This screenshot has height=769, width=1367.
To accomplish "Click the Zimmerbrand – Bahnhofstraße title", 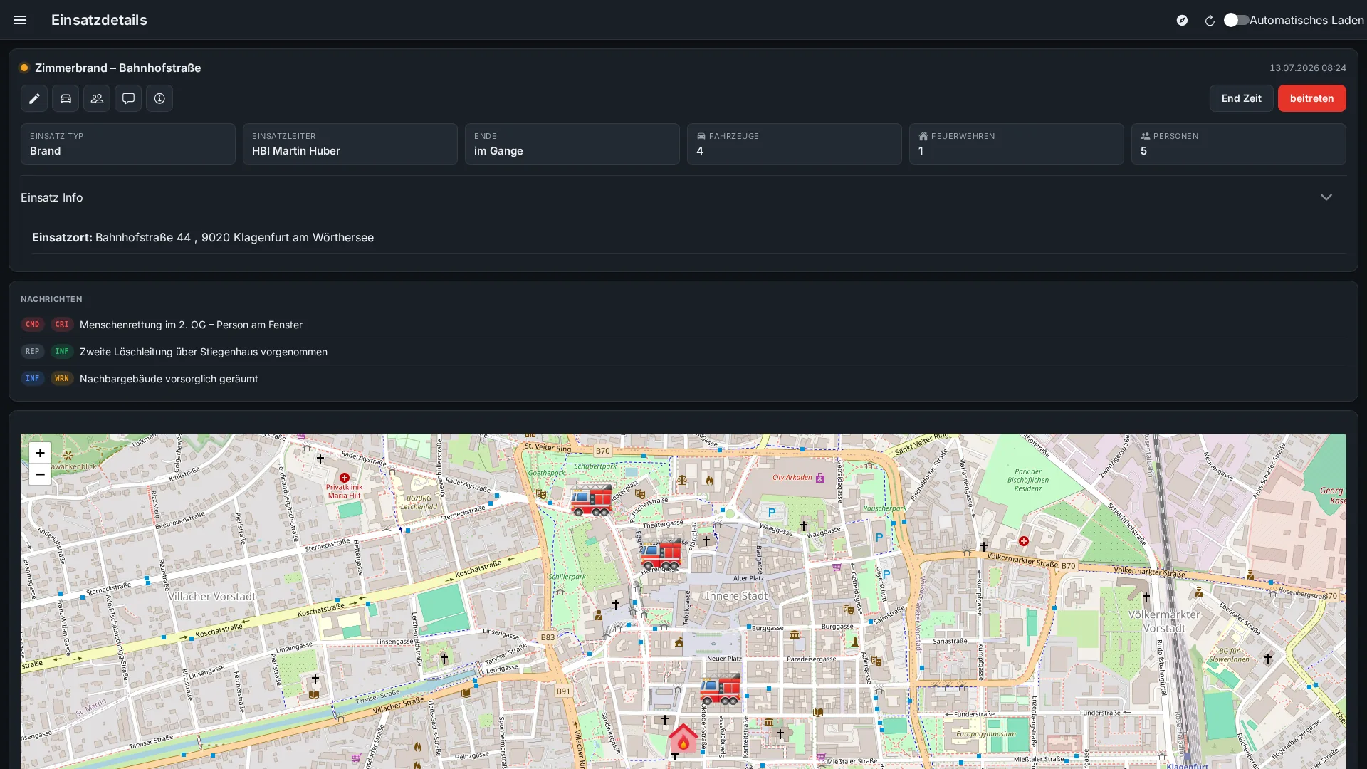I will [117, 68].
